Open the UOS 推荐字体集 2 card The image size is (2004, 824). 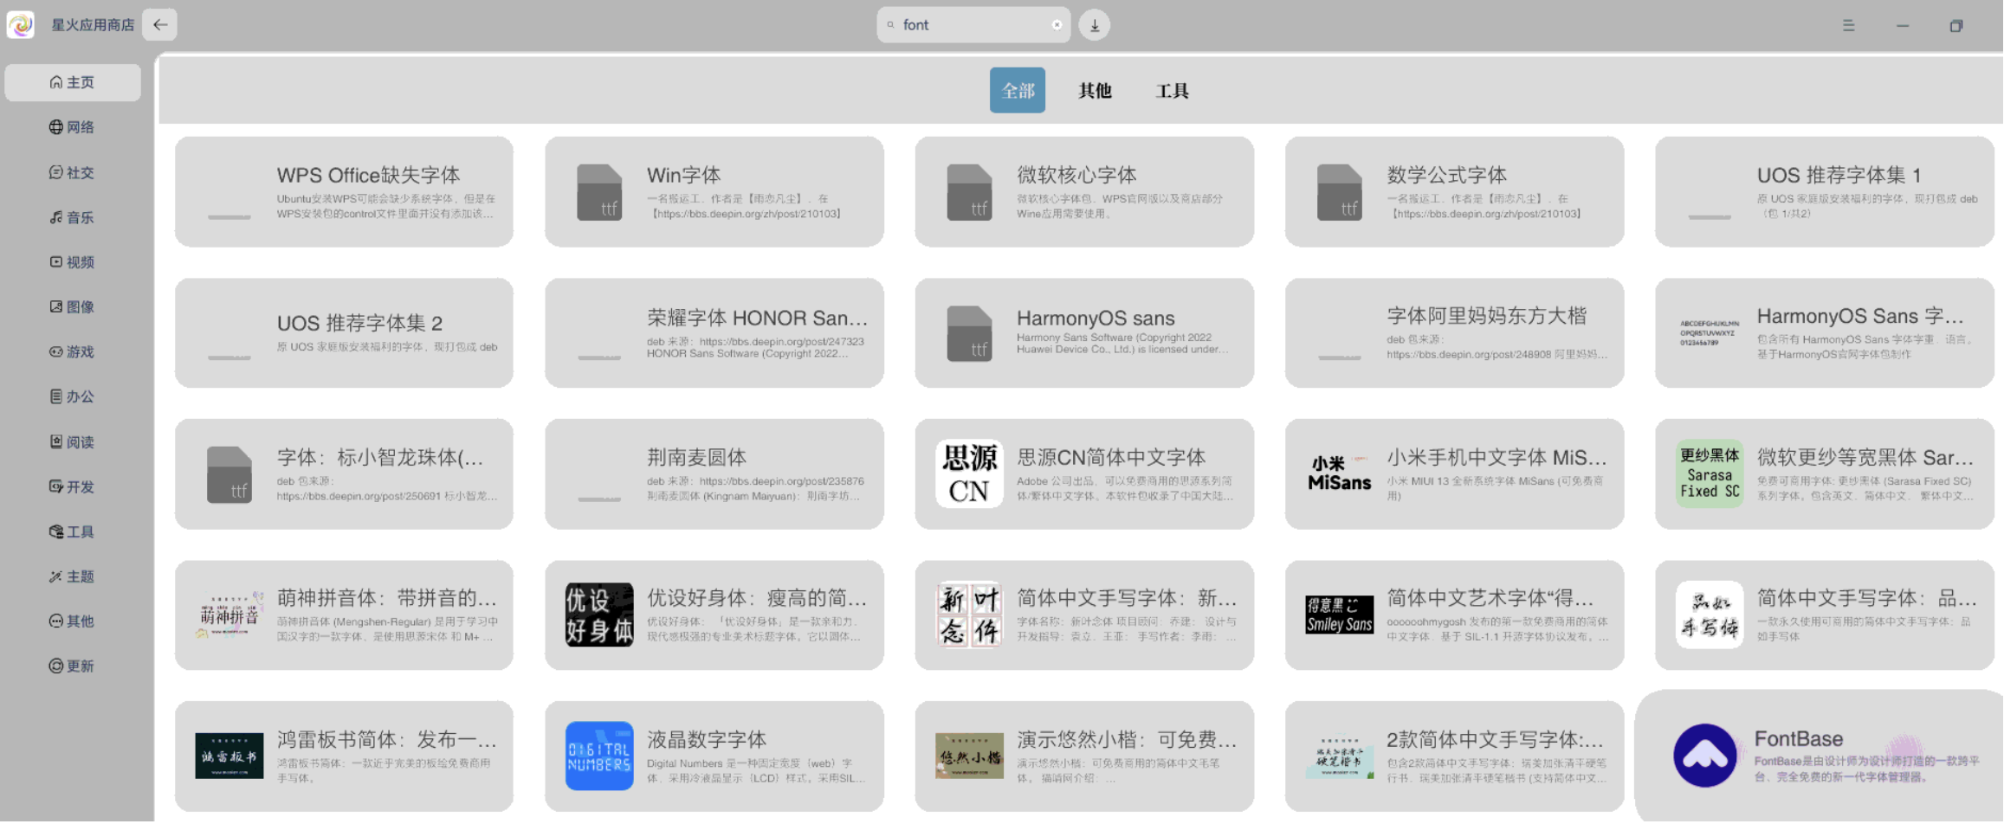[344, 333]
